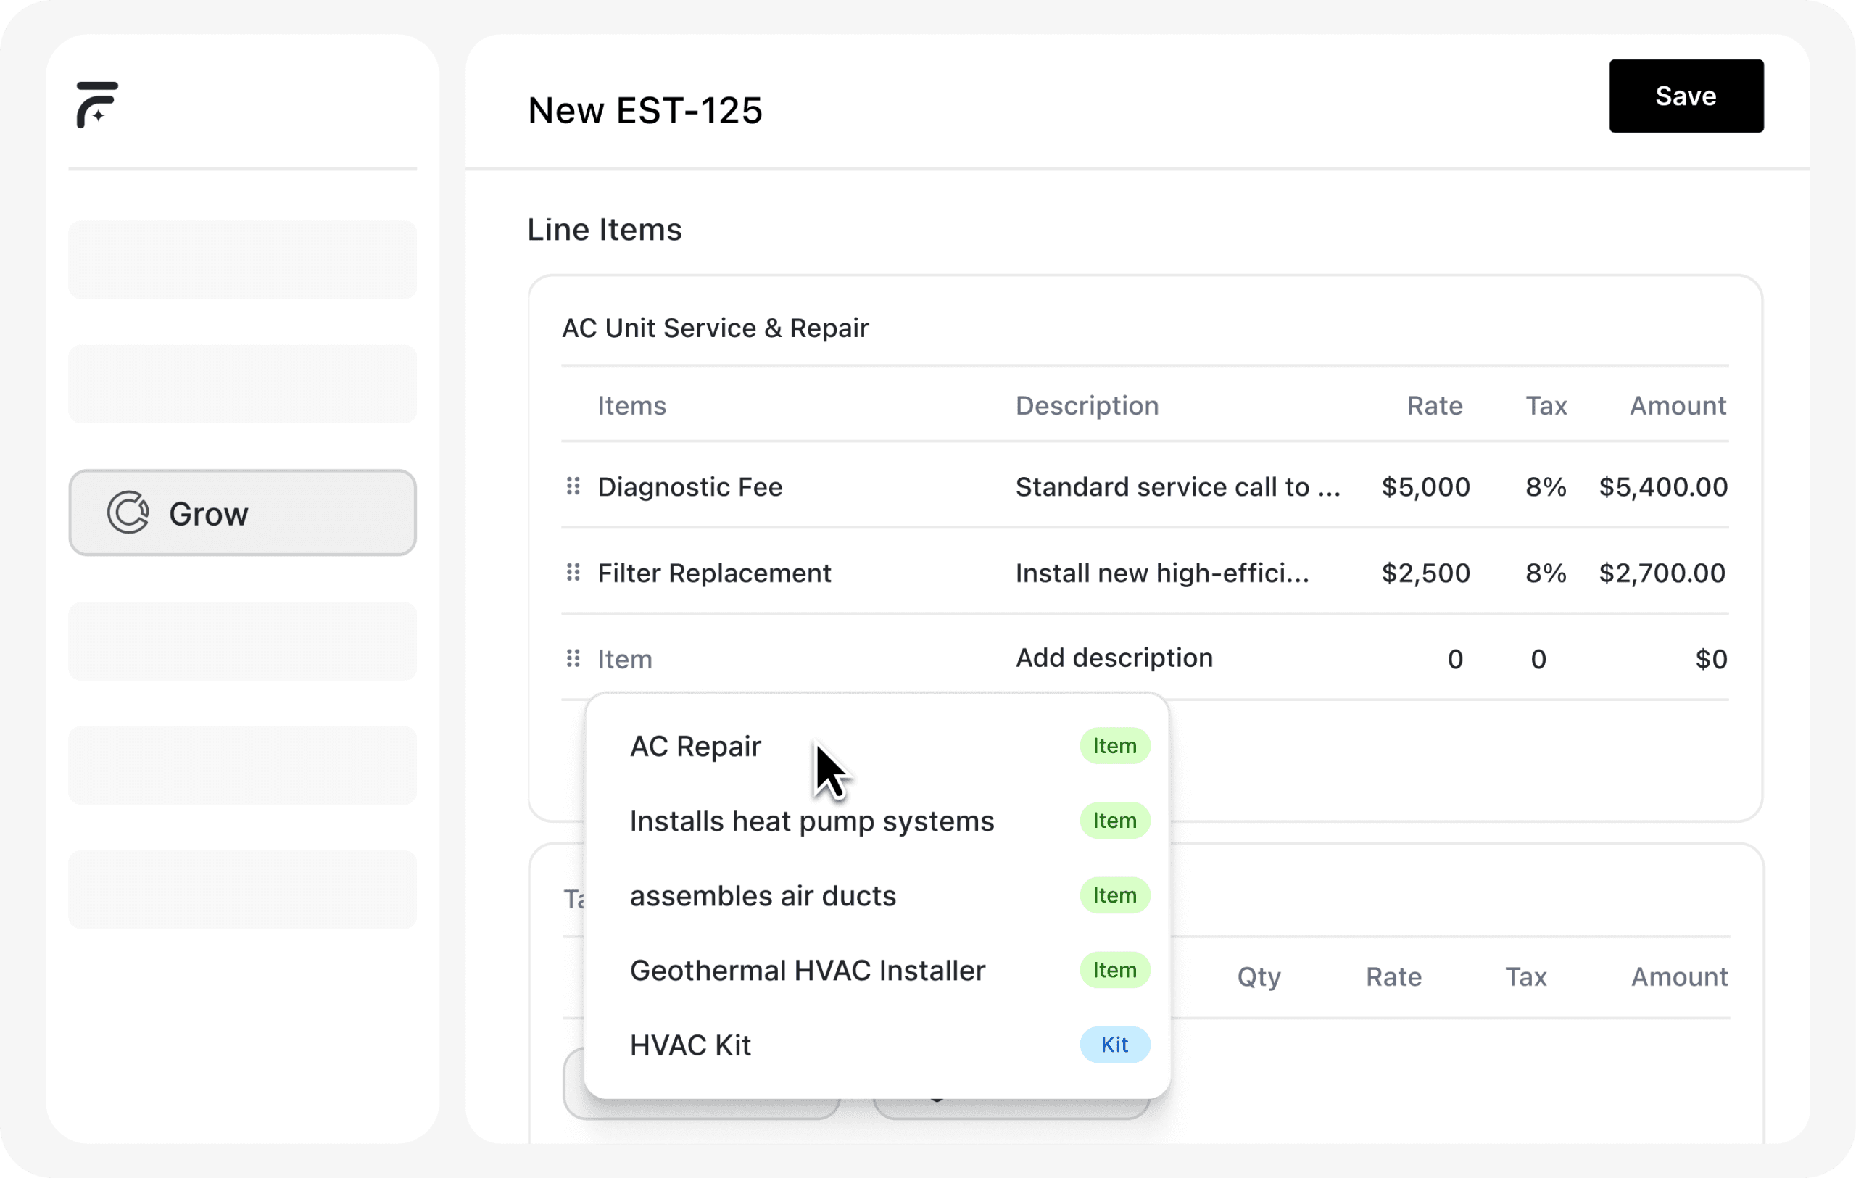Click drag handle of empty Item row
This screenshot has height=1178, width=1856.
point(573,659)
